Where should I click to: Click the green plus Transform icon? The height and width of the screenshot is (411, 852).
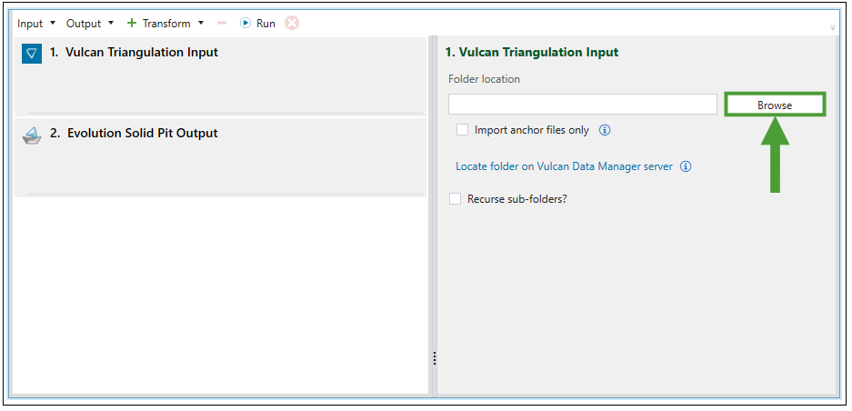tap(132, 24)
